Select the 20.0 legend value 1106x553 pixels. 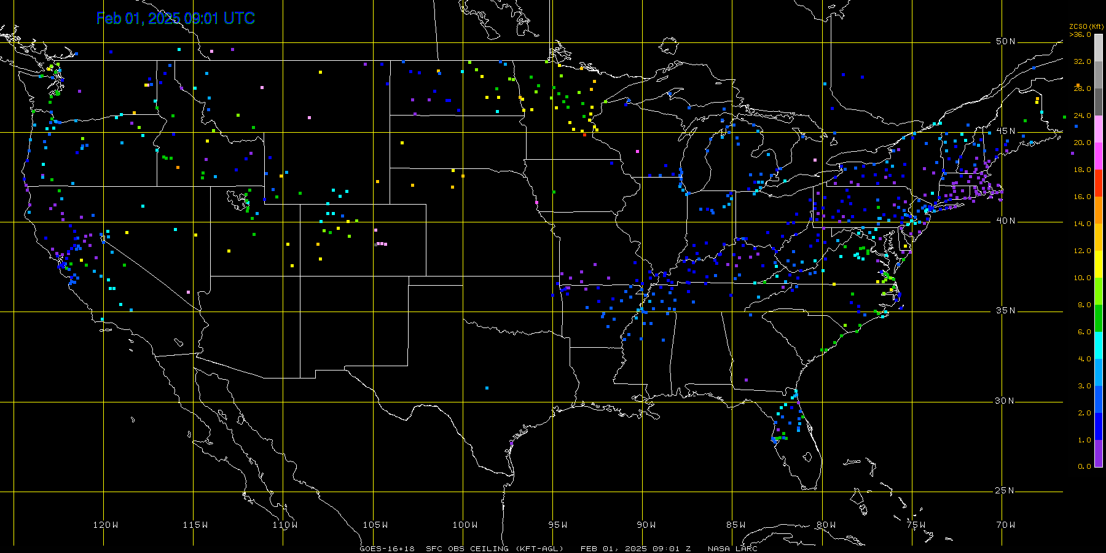pos(1082,143)
